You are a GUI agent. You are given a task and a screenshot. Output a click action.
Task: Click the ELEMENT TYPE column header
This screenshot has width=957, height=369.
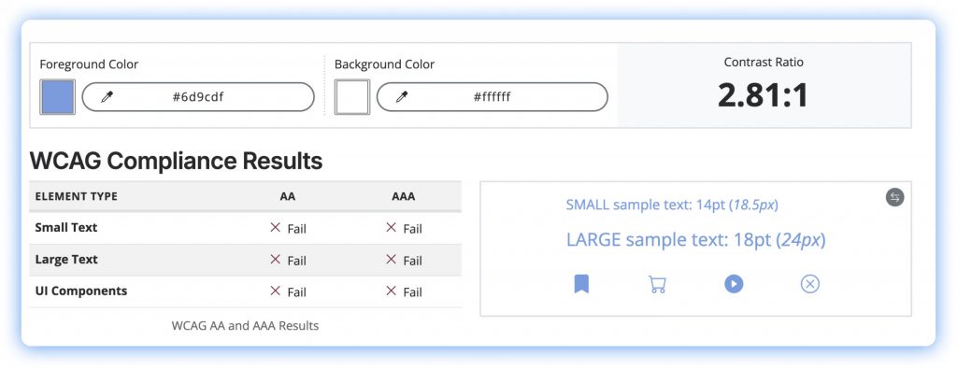77,196
